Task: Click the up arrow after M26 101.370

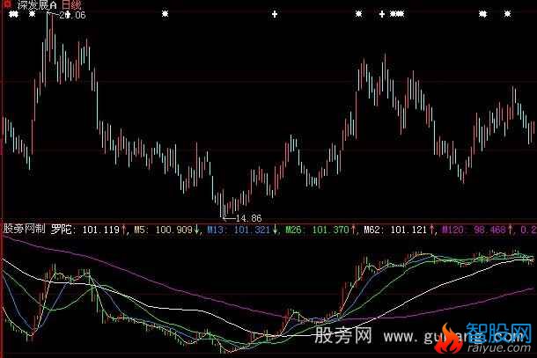Action: [353, 229]
